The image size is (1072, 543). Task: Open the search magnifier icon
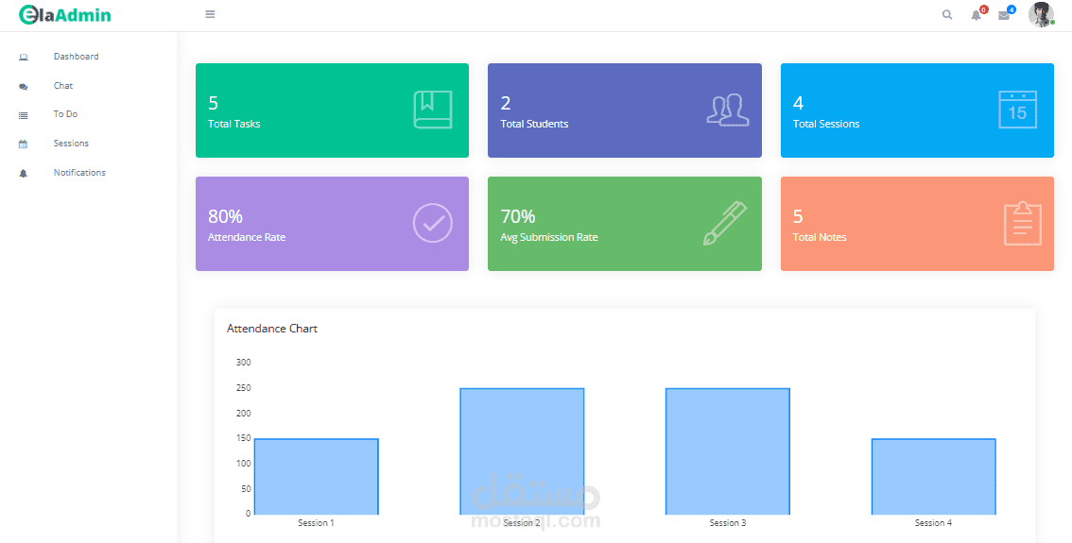click(947, 15)
